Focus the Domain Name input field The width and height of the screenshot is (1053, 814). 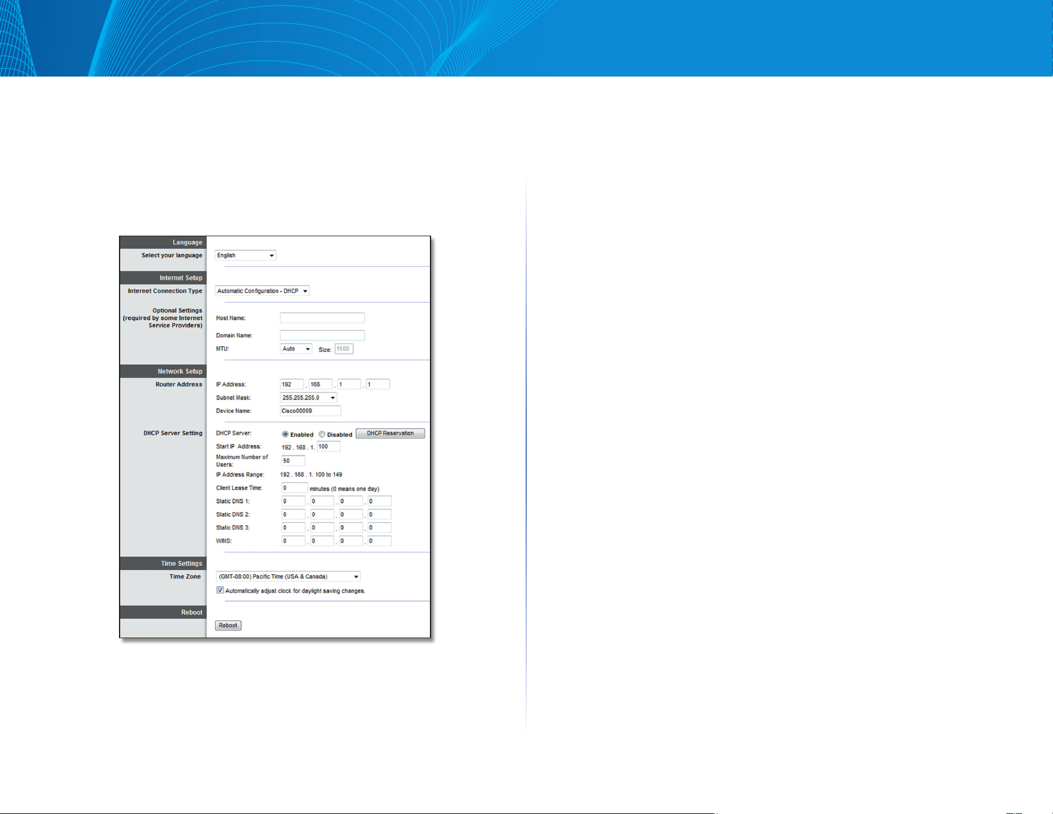[322, 336]
